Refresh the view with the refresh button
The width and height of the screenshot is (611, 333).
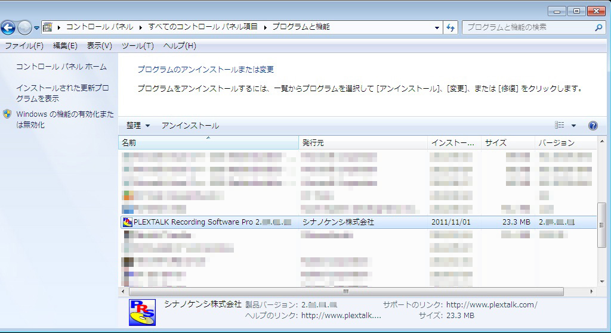pyautogui.click(x=450, y=27)
